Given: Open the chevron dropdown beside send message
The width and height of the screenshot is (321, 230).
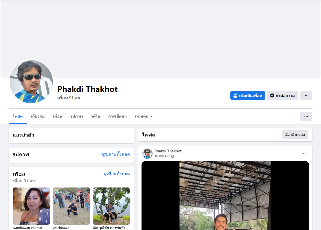Looking at the screenshot, I should pyautogui.click(x=306, y=96).
